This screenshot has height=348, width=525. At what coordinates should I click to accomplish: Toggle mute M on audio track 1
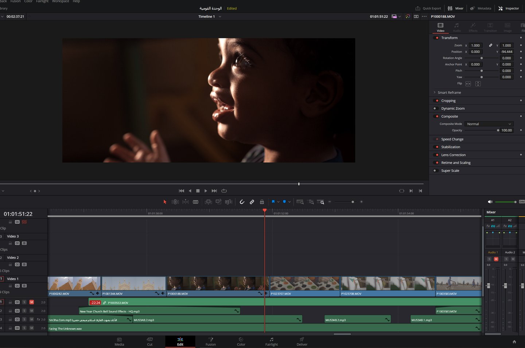[x=32, y=302]
